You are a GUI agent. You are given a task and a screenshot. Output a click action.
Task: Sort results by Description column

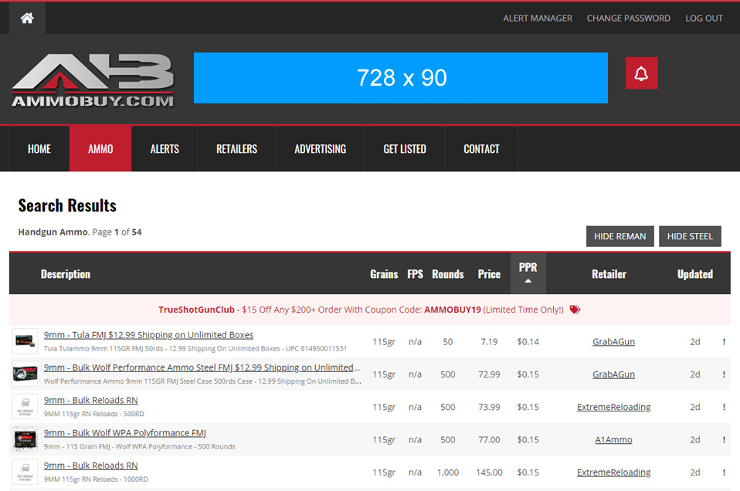[x=66, y=274]
